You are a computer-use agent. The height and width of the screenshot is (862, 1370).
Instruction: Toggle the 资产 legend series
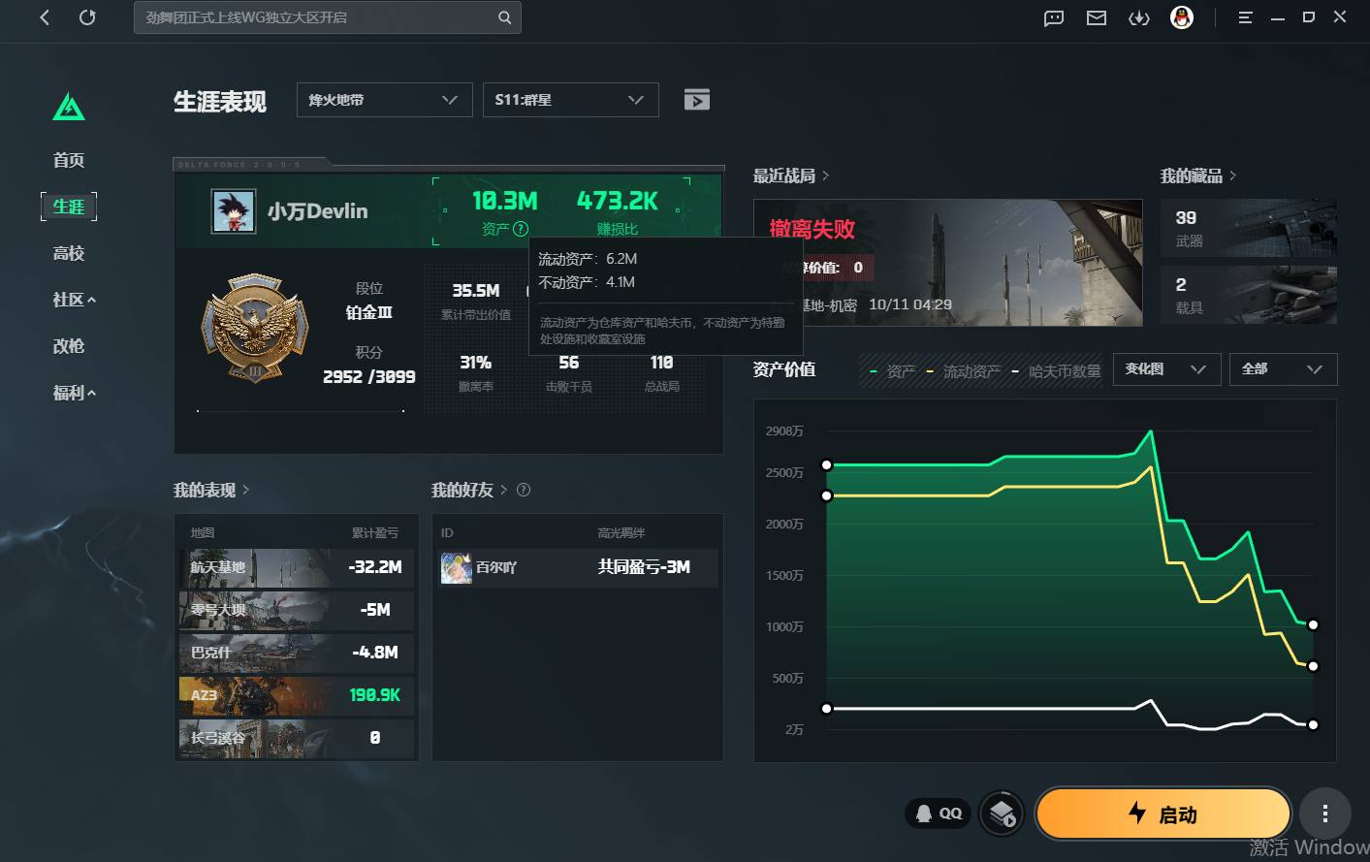[x=893, y=371]
